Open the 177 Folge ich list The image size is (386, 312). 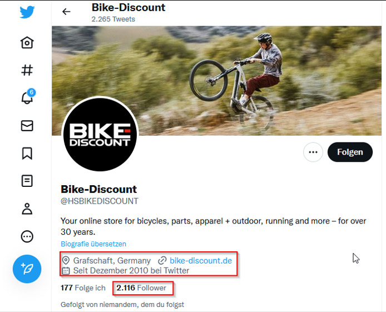coord(83,288)
